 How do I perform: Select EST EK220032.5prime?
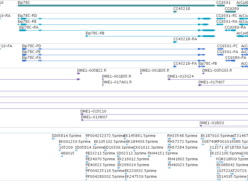[140, 171]
